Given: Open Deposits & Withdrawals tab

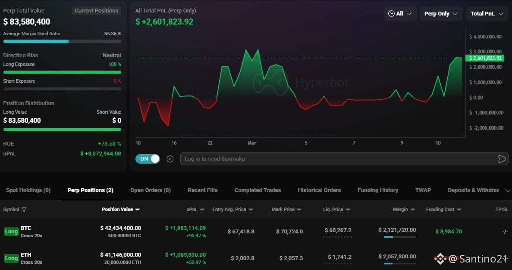Looking at the screenshot, I should [x=473, y=190].
